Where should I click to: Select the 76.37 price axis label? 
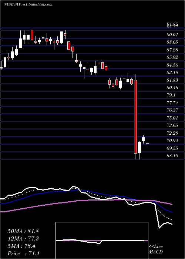pos(172,110)
